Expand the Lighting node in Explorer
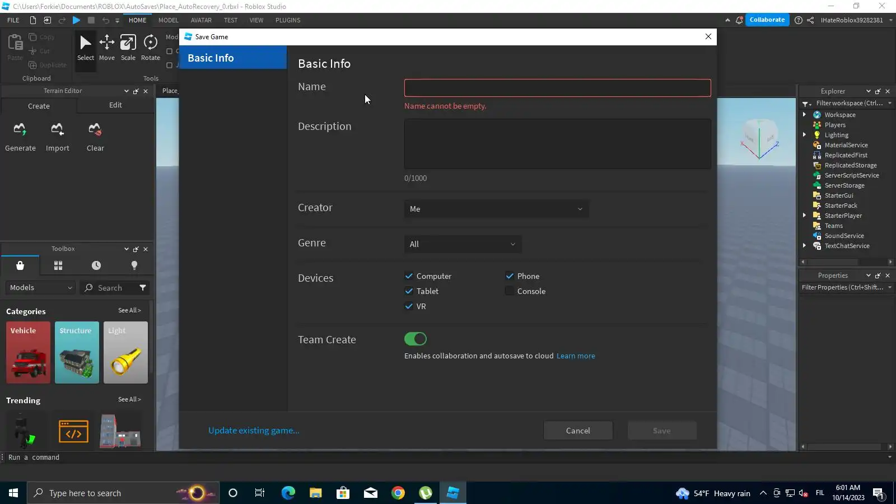The width and height of the screenshot is (896, 504). tap(805, 135)
